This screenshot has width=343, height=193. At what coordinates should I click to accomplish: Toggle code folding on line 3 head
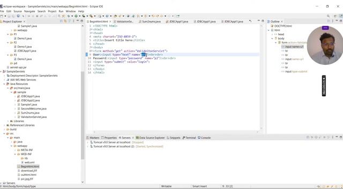click(92, 33)
